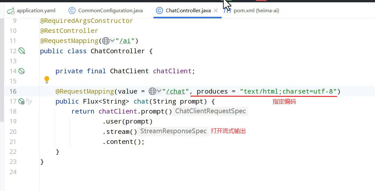Open the CommonConfiguration.java tab
The width and height of the screenshot is (375, 191).
(110, 11)
